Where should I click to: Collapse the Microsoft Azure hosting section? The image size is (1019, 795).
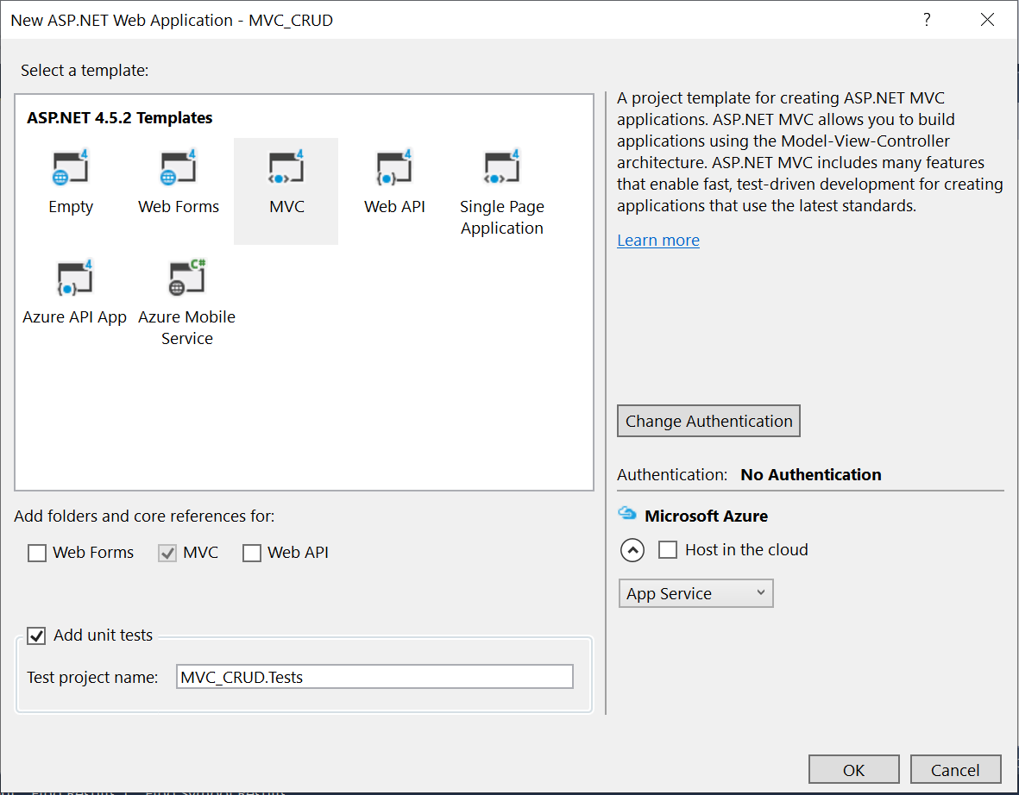632,549
